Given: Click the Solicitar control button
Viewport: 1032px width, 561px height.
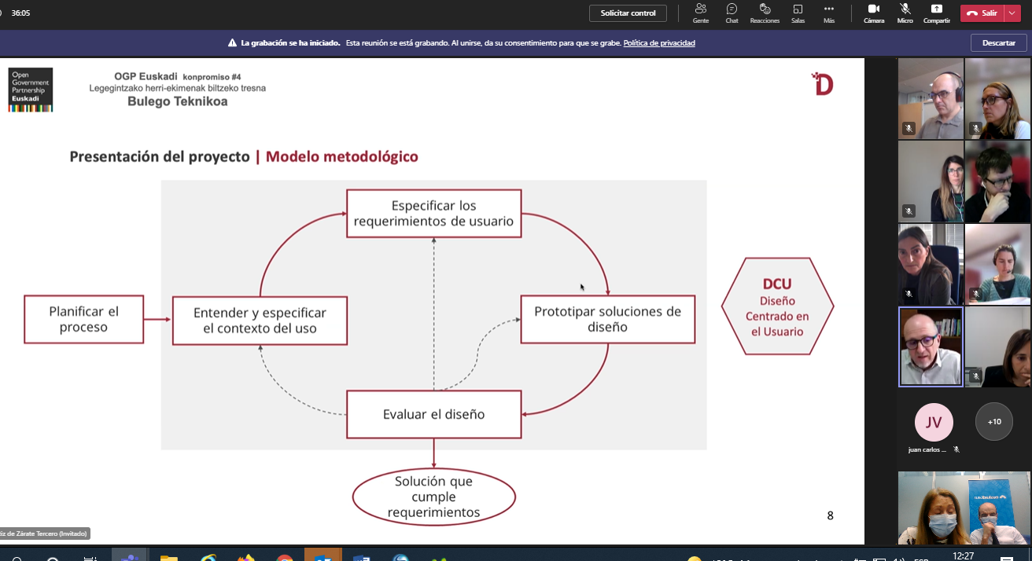Looking at the screenshot, I should (628, 13).
